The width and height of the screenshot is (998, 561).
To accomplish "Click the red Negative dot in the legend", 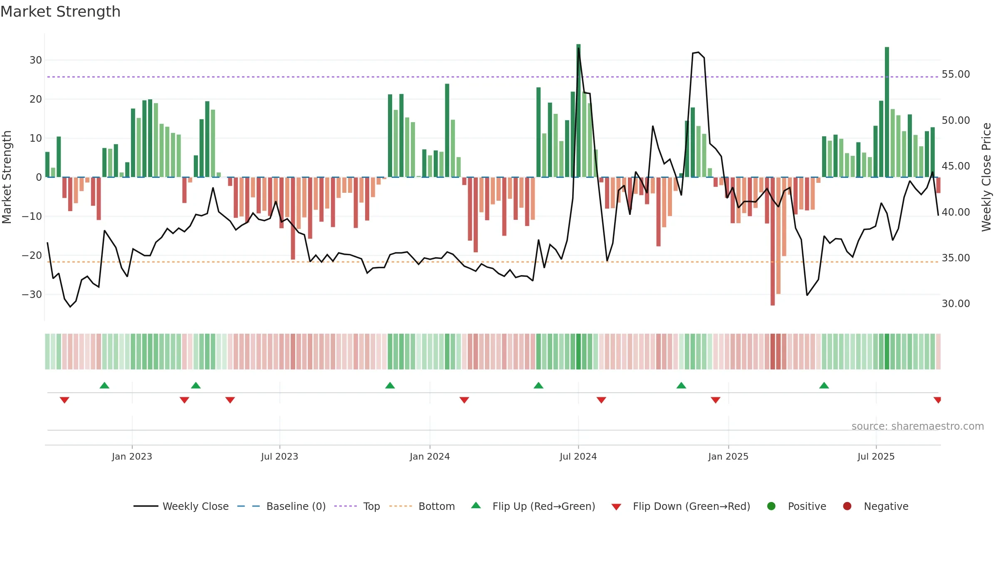I will [847, 506].
